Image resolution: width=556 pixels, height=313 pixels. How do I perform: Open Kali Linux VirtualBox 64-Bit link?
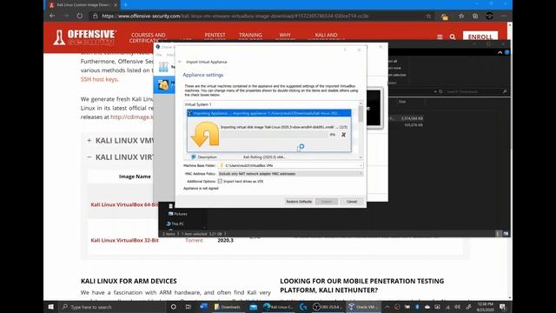click(124, 205)
